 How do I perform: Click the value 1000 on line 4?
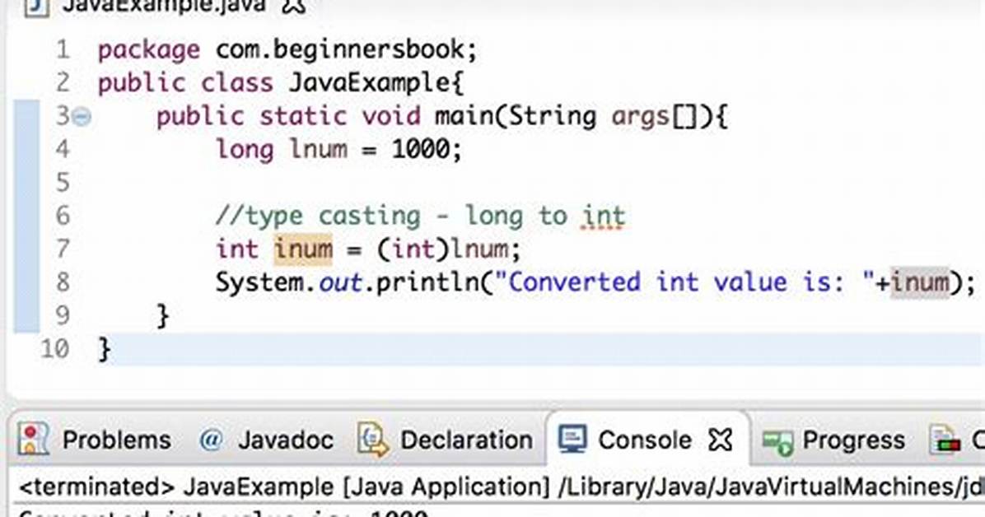pos(421,150)
